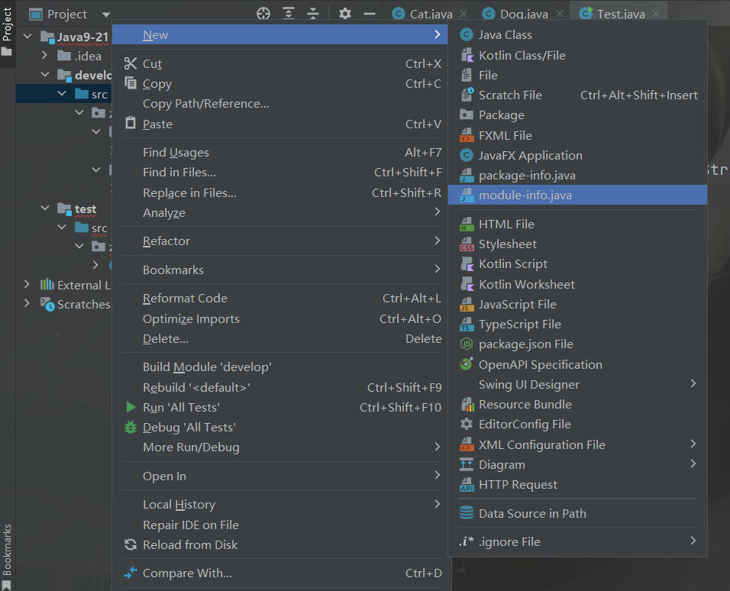Open Swing UI Designer submenu
The image size is (730, 591).
pos(528,385)
